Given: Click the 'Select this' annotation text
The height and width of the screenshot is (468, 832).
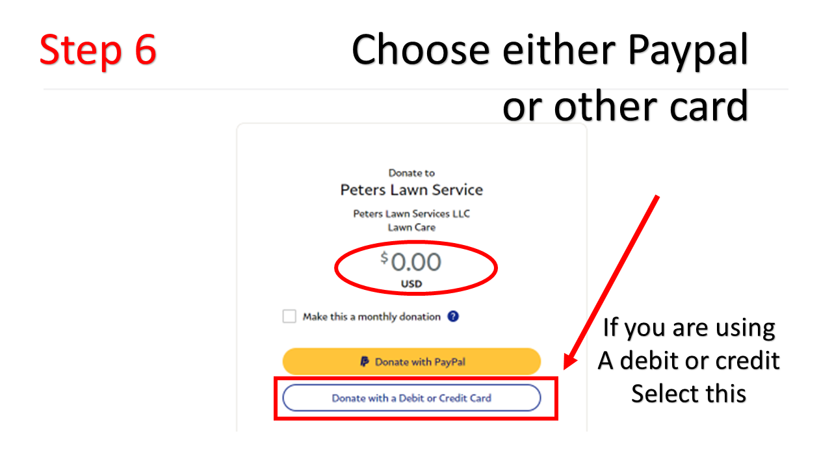Looking at the screenshot, I should (689, 393).
